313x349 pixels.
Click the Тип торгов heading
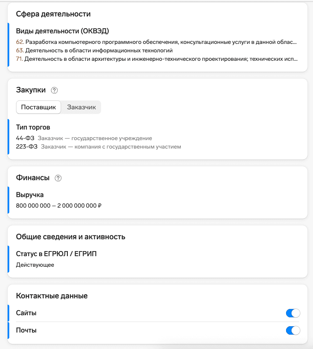[32, 127]
